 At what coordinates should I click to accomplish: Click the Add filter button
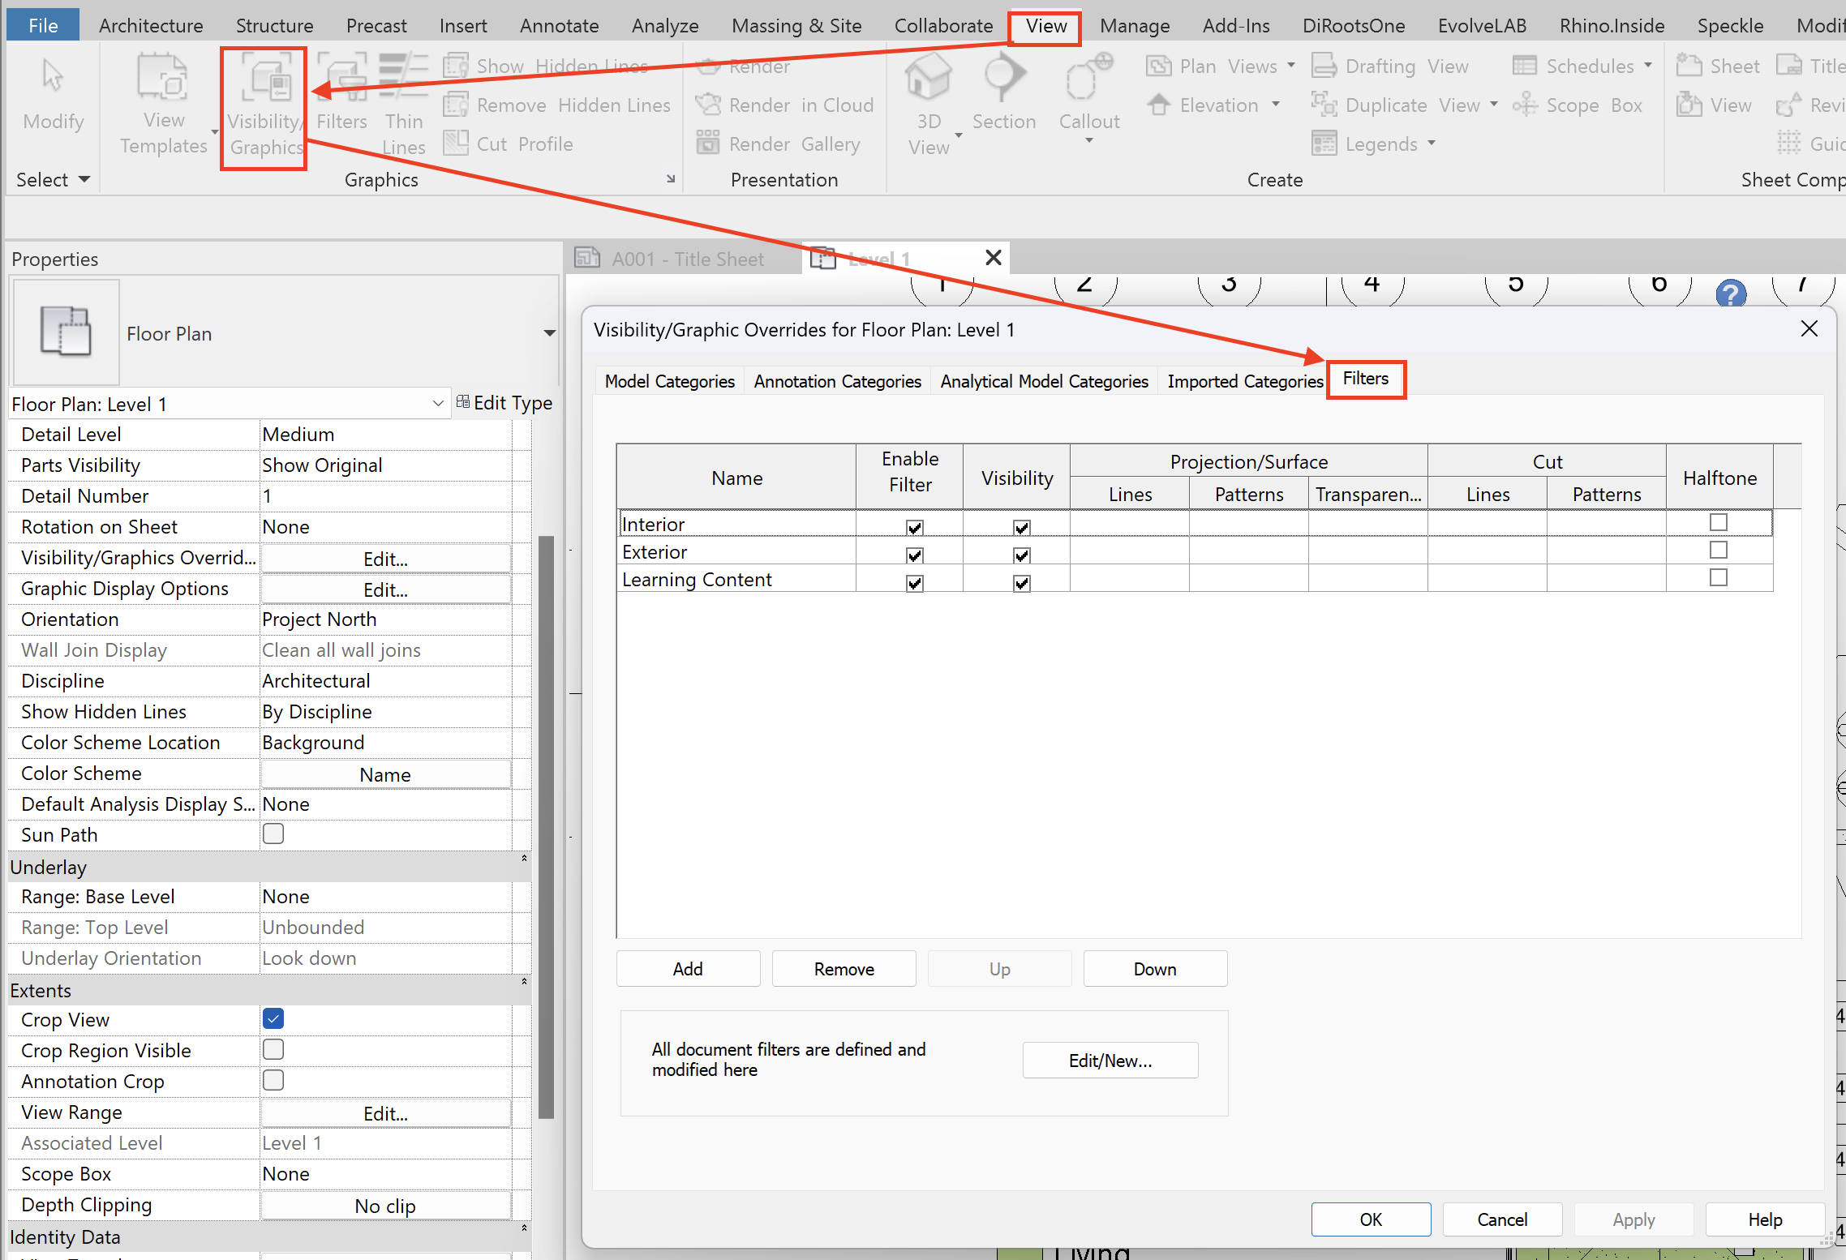(x=688, y=969)
